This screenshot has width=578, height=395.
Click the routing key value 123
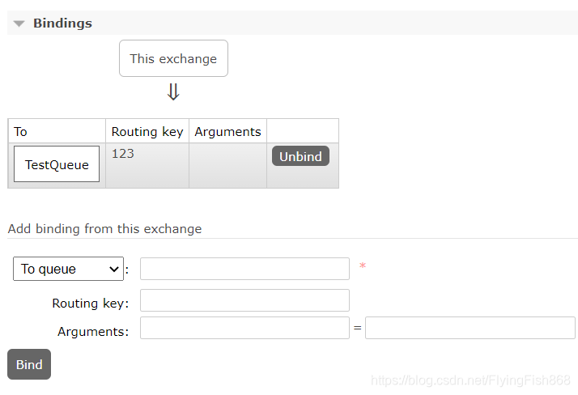pyautogui.click(x=121, y=153)
